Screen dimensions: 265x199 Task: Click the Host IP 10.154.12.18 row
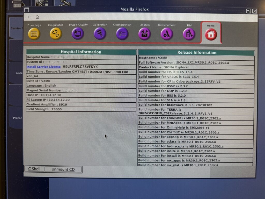pos(81,95)
